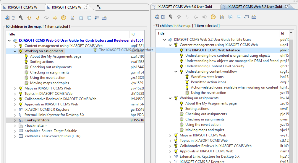This screenshot has width=298, height=163.
Task: Collapse the 5.2 User Guide for Lite Users root
Action: [x=165, y=40]
